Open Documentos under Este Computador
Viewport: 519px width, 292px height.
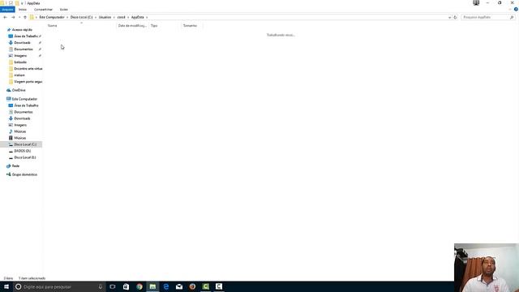tap(24, 112)
